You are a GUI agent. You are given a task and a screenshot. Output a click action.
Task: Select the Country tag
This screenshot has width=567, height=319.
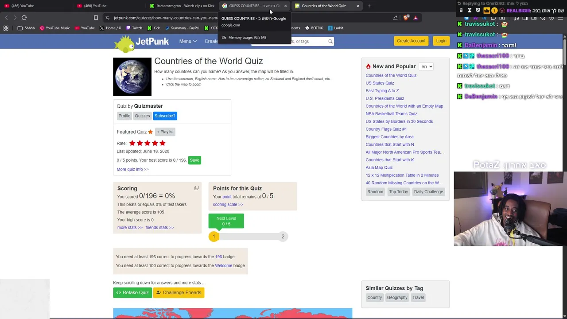pos(375,298)
